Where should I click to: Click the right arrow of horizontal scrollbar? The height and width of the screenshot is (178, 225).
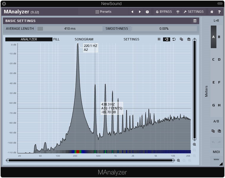(174, 160)
